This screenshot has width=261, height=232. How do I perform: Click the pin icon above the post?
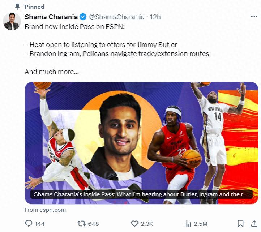coord(17,7)
